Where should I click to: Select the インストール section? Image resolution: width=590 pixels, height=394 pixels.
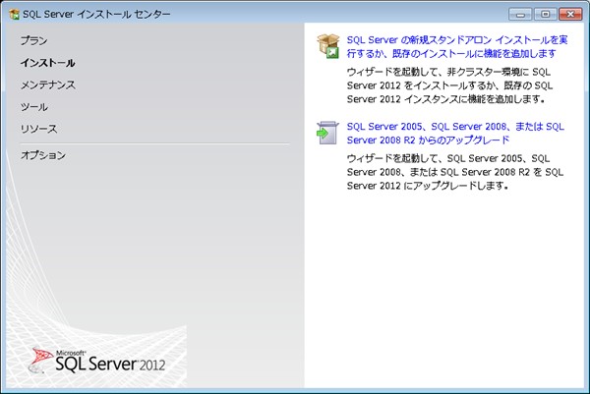coord(47,63)
